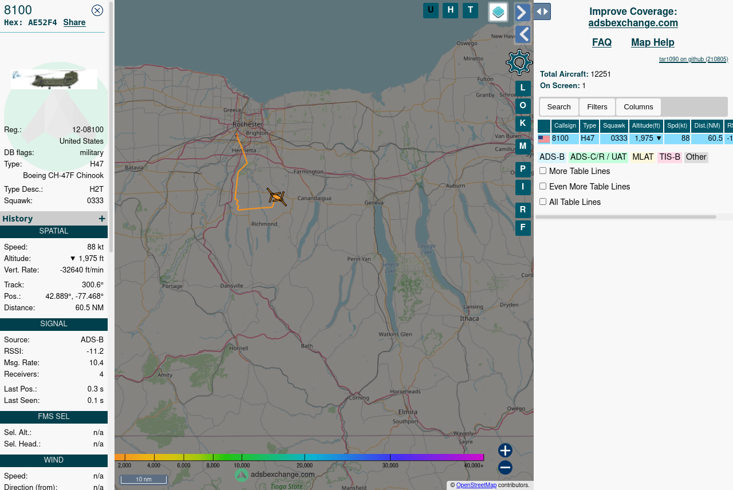Open the Map Help link
Viewport: 733px width, 490px height.
[653, 42]
